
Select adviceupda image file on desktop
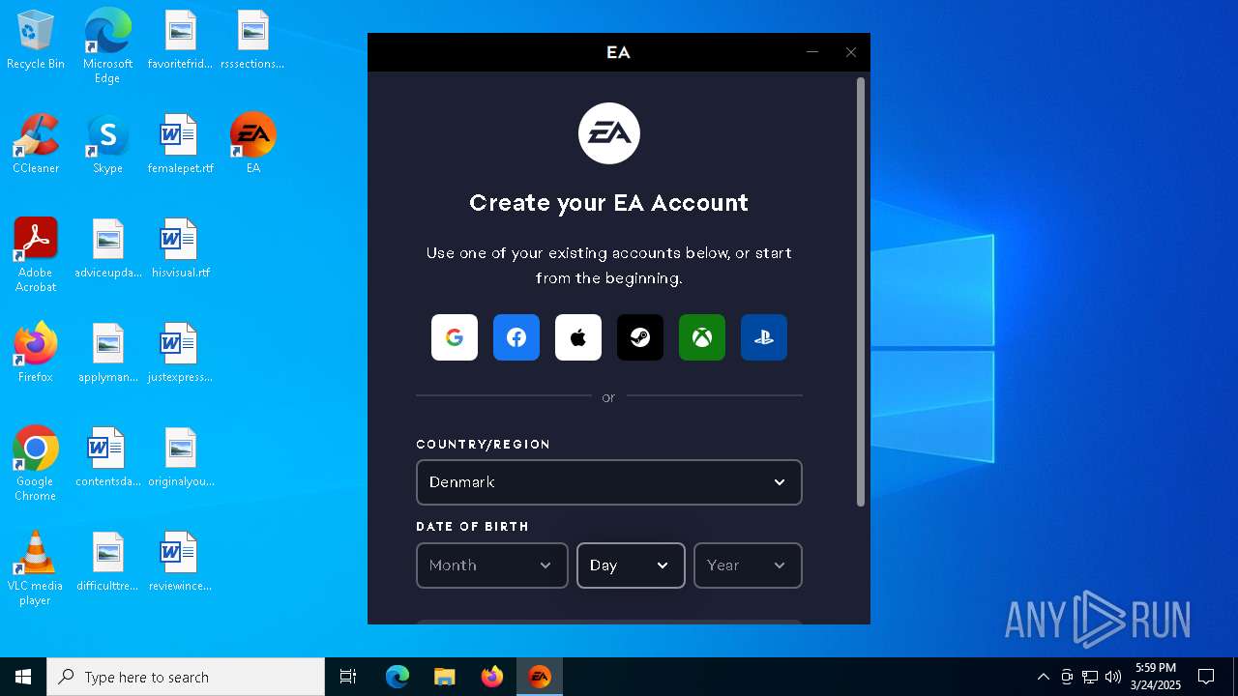pos(107,248)
